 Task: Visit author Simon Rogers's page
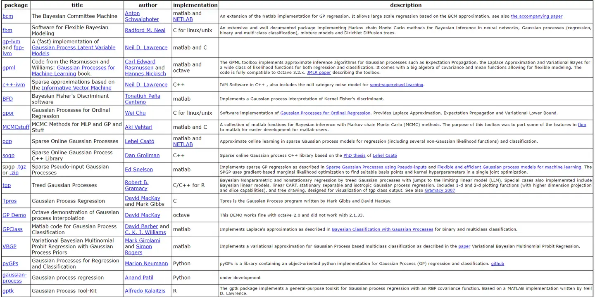138,249
